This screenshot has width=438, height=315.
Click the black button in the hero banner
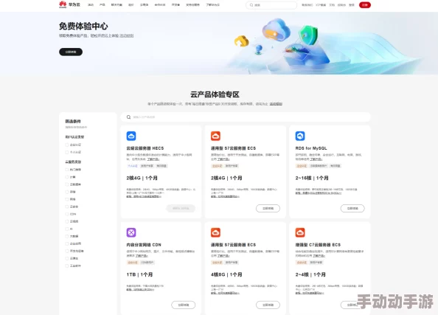[x=71, y=52]
